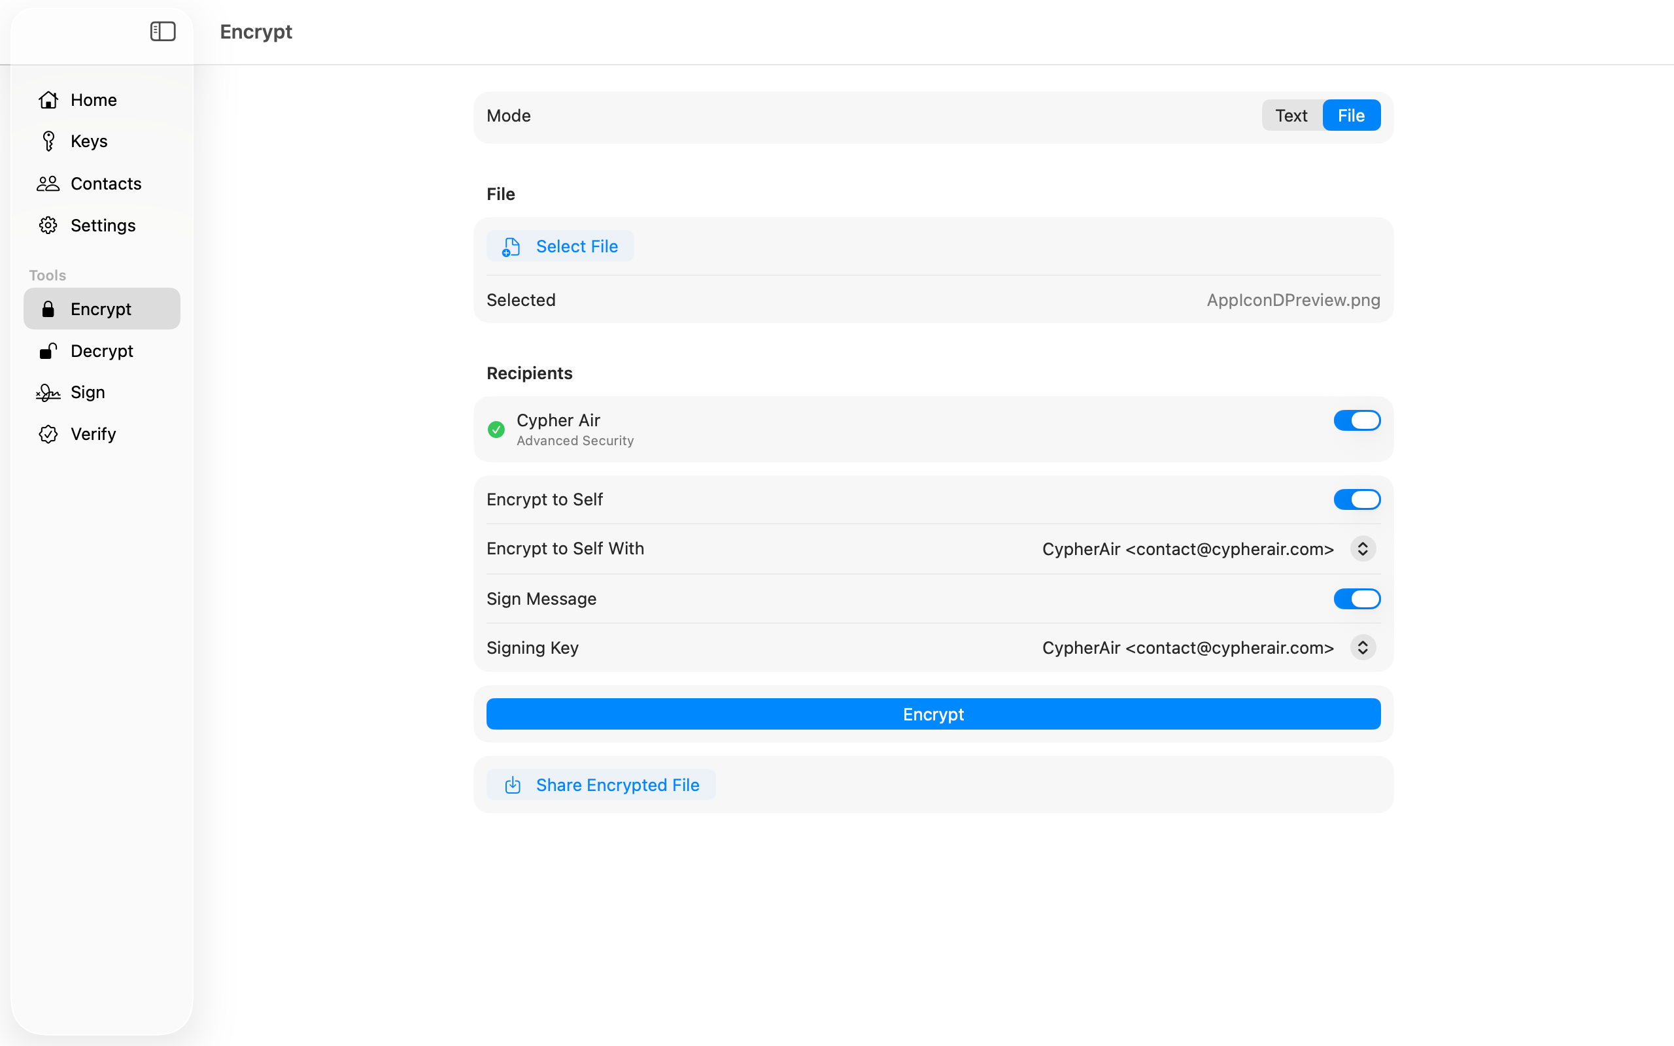Open the Home page label
Screen dimensions: 1674x1046
(94, 99)
